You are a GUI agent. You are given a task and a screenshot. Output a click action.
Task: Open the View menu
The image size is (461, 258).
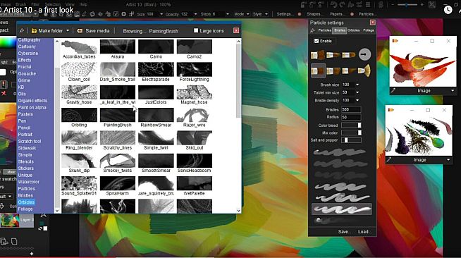(x=70, y=4)
